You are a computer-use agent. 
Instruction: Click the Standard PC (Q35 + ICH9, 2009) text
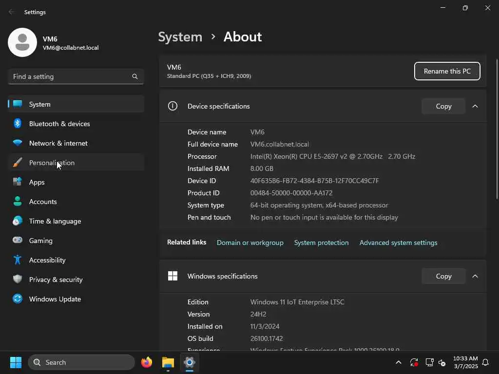209,76
